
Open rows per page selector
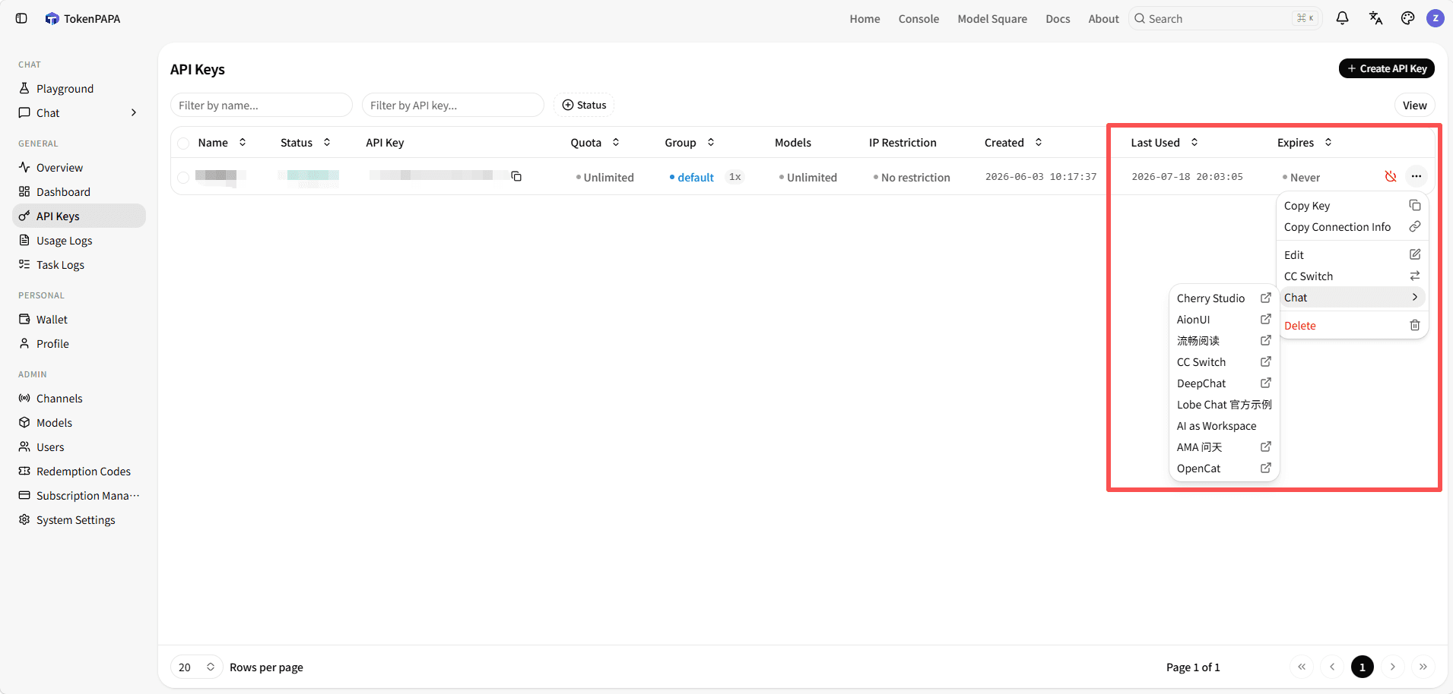pyautogui.click(x=196, y=667)
